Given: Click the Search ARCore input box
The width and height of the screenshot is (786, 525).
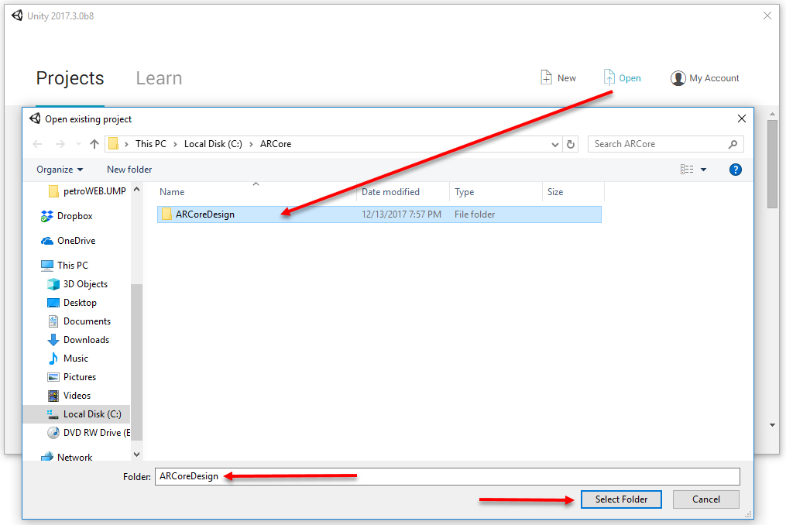Looking at the screenshot, I should tap(666, 144).
